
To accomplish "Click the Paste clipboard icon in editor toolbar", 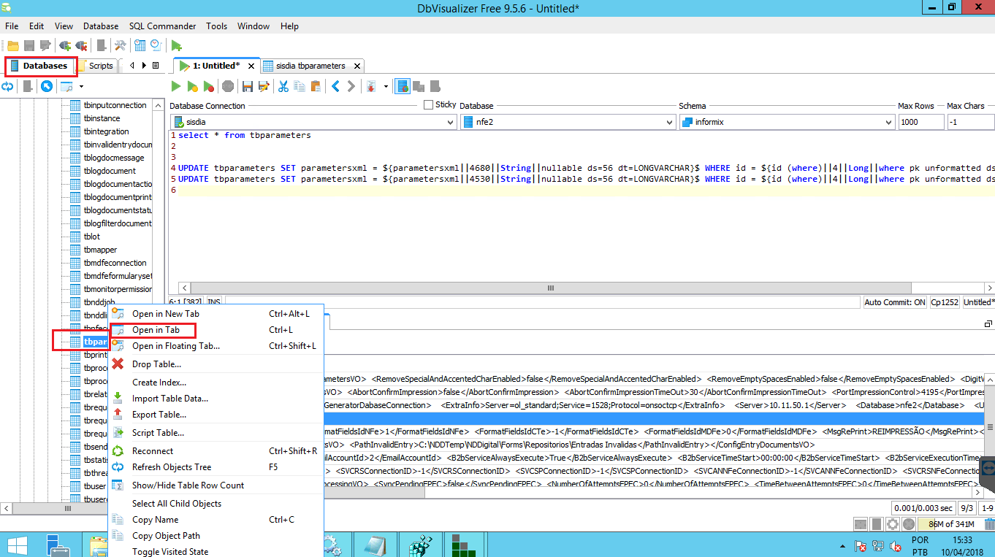I will [x=316, y=86].
